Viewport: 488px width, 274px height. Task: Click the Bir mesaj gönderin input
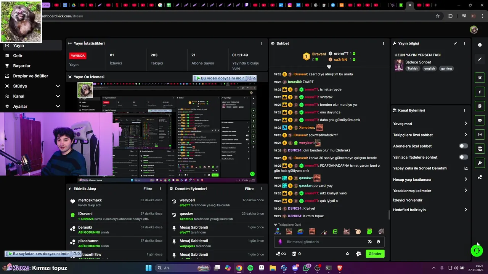pos(329,242)
